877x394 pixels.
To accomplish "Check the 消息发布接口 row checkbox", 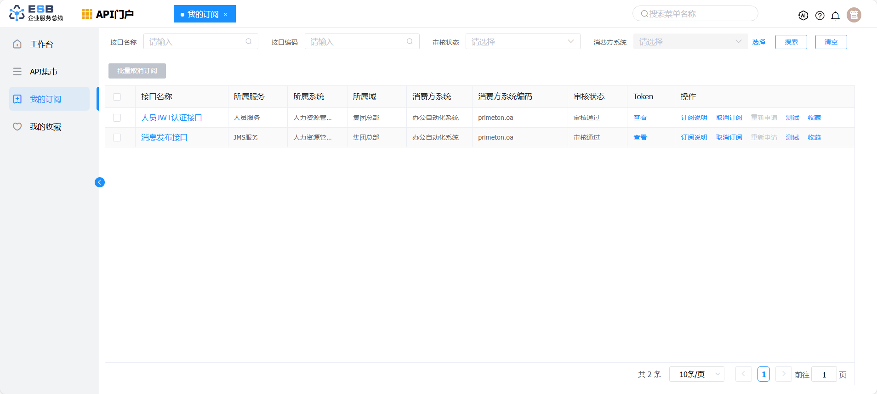I will pos(117,138).
